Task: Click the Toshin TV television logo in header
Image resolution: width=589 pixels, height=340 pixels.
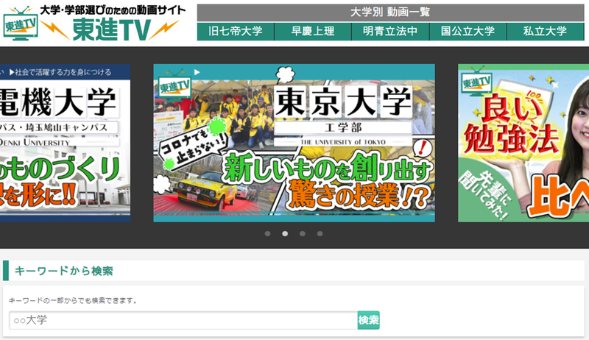Action: pyautogui.click(x=21, y=22)
